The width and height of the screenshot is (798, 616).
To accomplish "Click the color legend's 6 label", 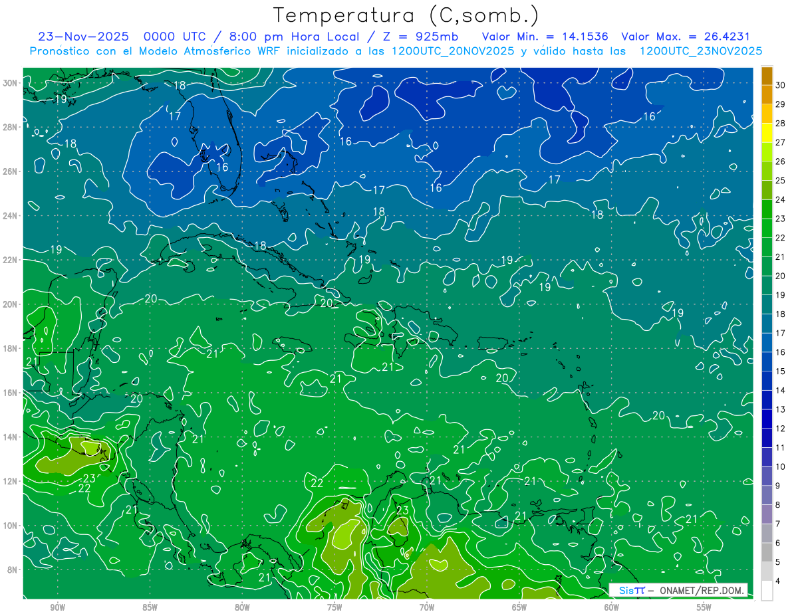I will point(778,543).
